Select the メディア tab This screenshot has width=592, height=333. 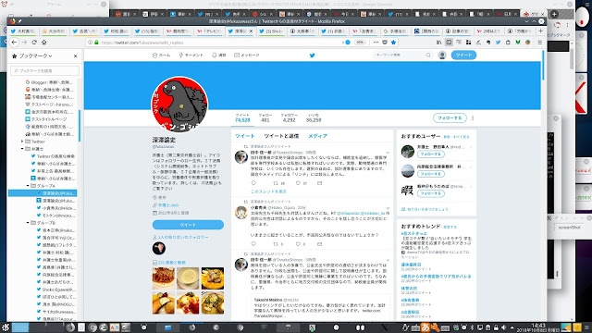317,136
